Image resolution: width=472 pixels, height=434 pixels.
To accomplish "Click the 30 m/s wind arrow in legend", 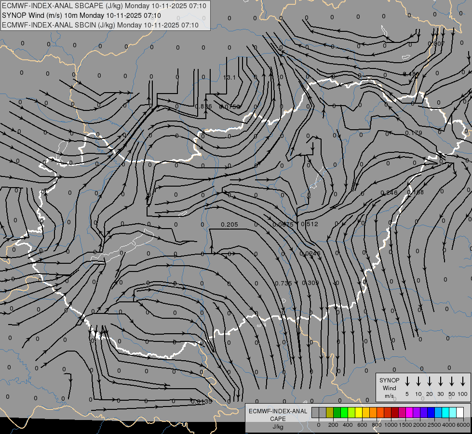I will pos(441,381).
